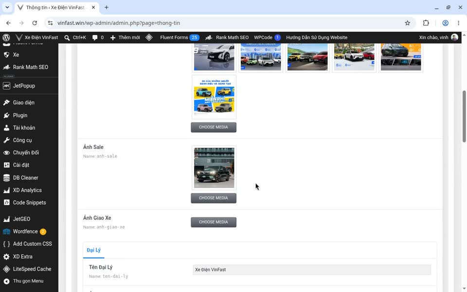Click the vinh user avatar
This screenshot has width=467, height=292.
pyautogui.click(x=454, y=37)
